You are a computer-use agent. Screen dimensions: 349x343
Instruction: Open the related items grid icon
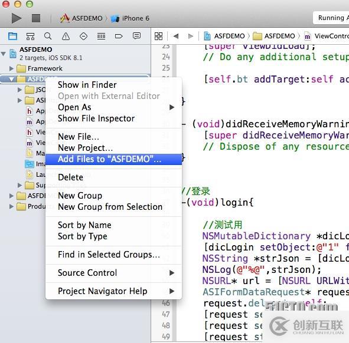[x=158, y=36]
